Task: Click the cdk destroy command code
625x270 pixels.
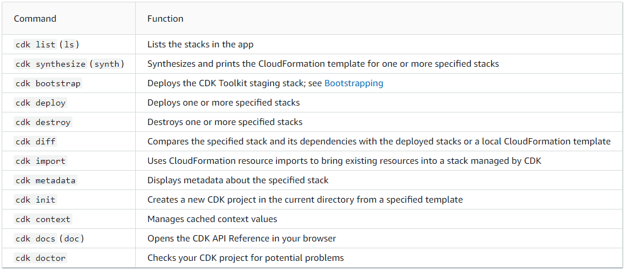Action: pyautogui.click(x=43, y=122)
